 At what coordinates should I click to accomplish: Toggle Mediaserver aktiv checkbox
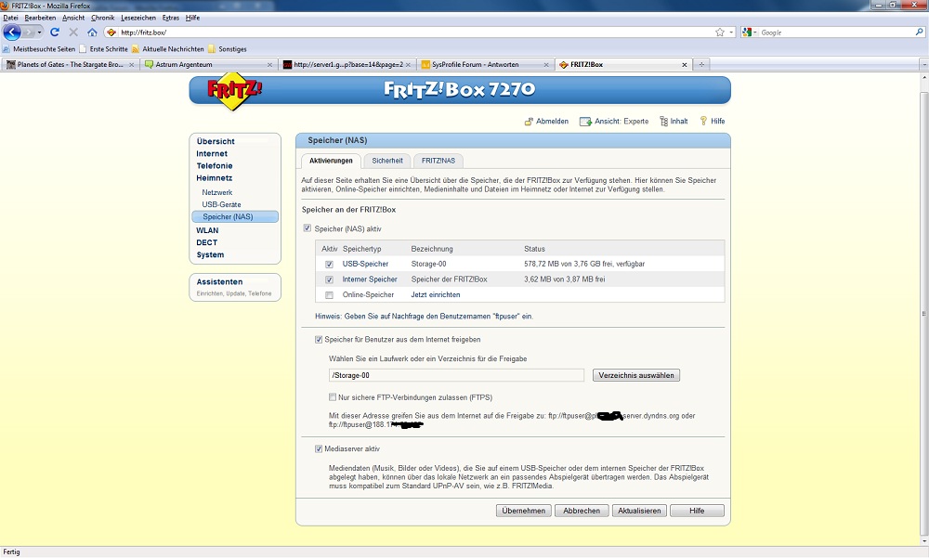(x=318, y=449)
